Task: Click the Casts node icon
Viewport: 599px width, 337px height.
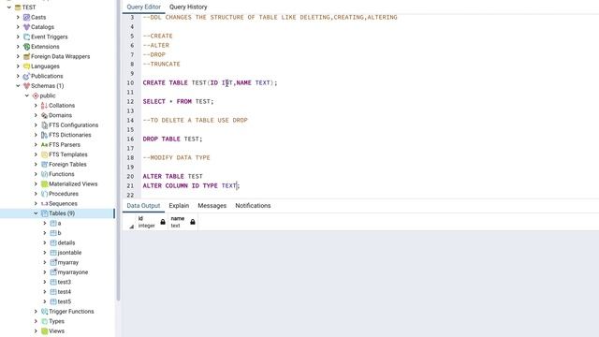Action: tap(26, 17)
